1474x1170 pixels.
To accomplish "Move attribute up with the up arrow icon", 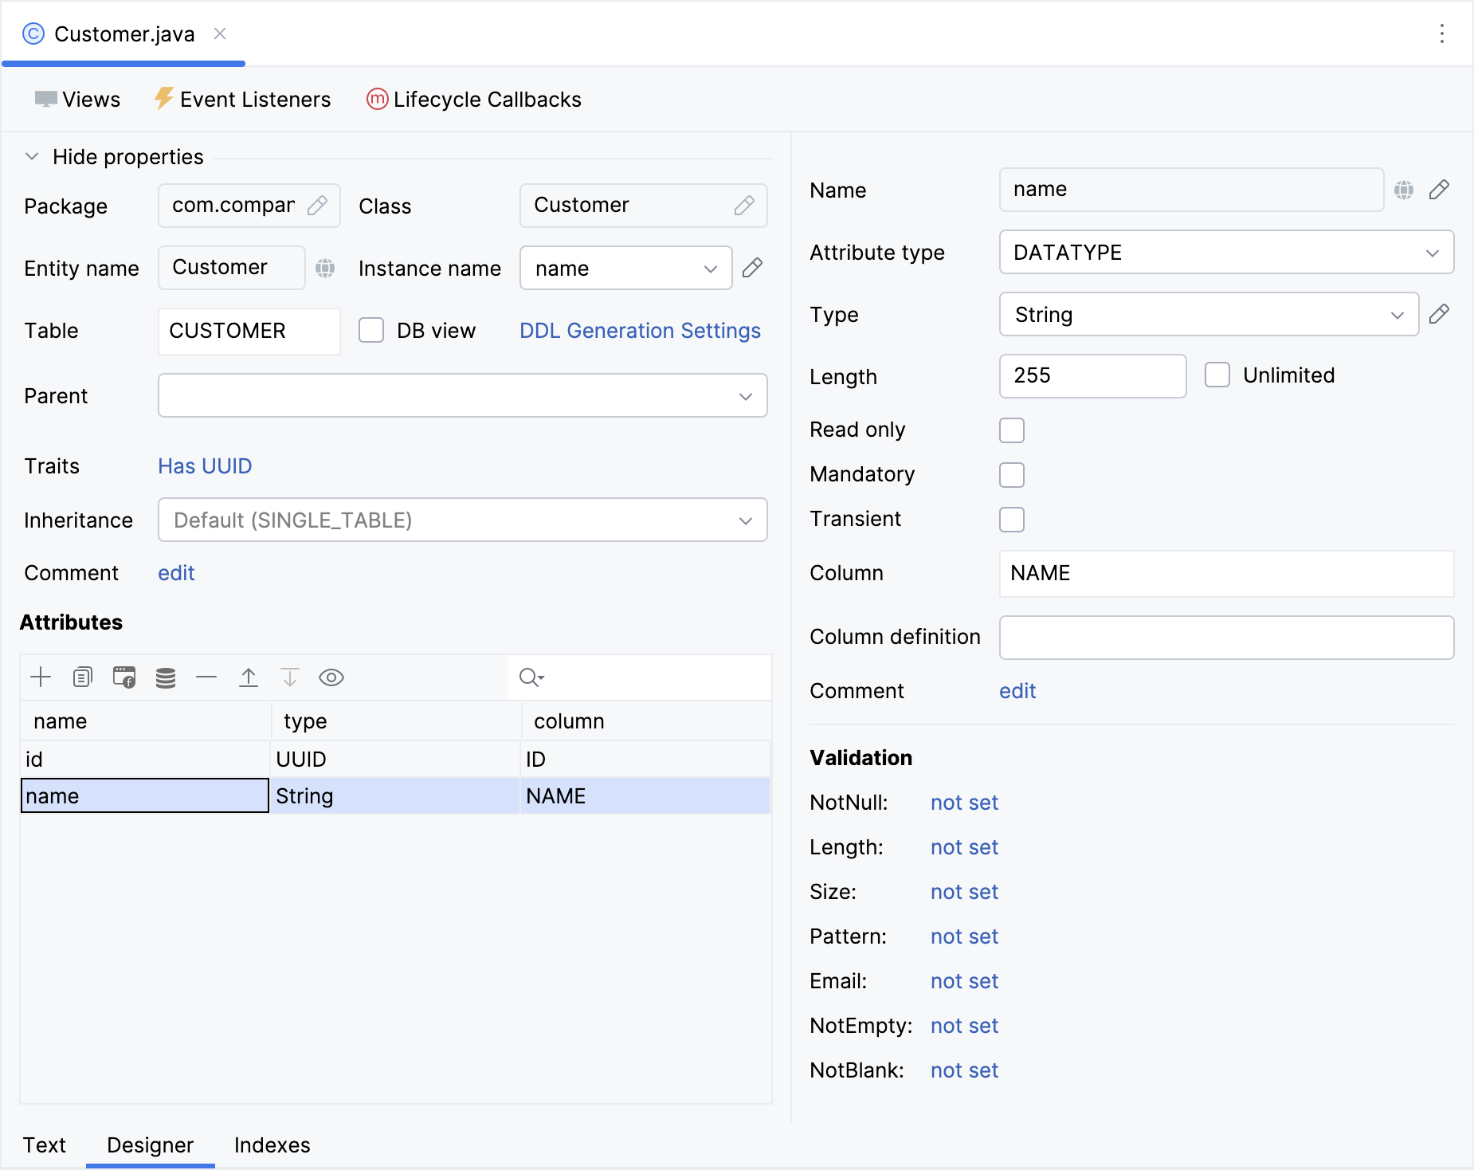I will (x=249, y=677).
